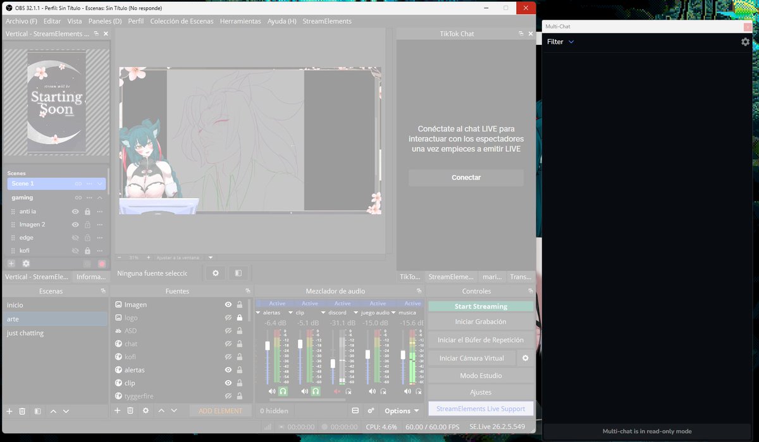The image size is (759, 442).
Task: Hide the alertas source in Fuentes
Action: click(228, 370)
